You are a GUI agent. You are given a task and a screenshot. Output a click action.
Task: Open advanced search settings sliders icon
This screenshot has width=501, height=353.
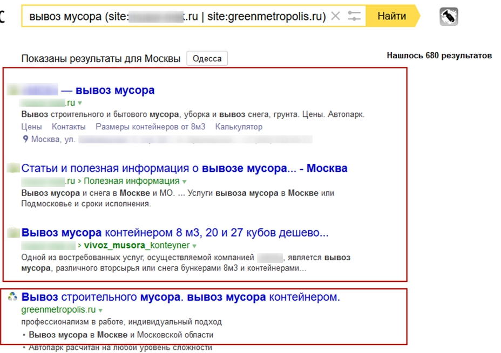click(354, 17)
